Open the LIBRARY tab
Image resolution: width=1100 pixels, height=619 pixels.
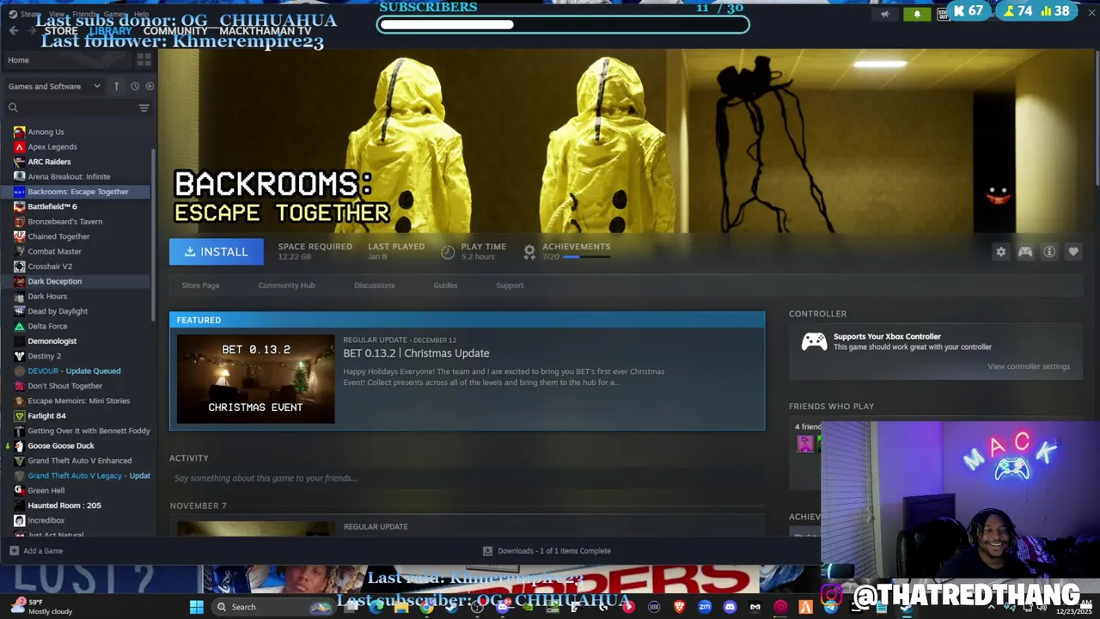(x=111, y=31)
